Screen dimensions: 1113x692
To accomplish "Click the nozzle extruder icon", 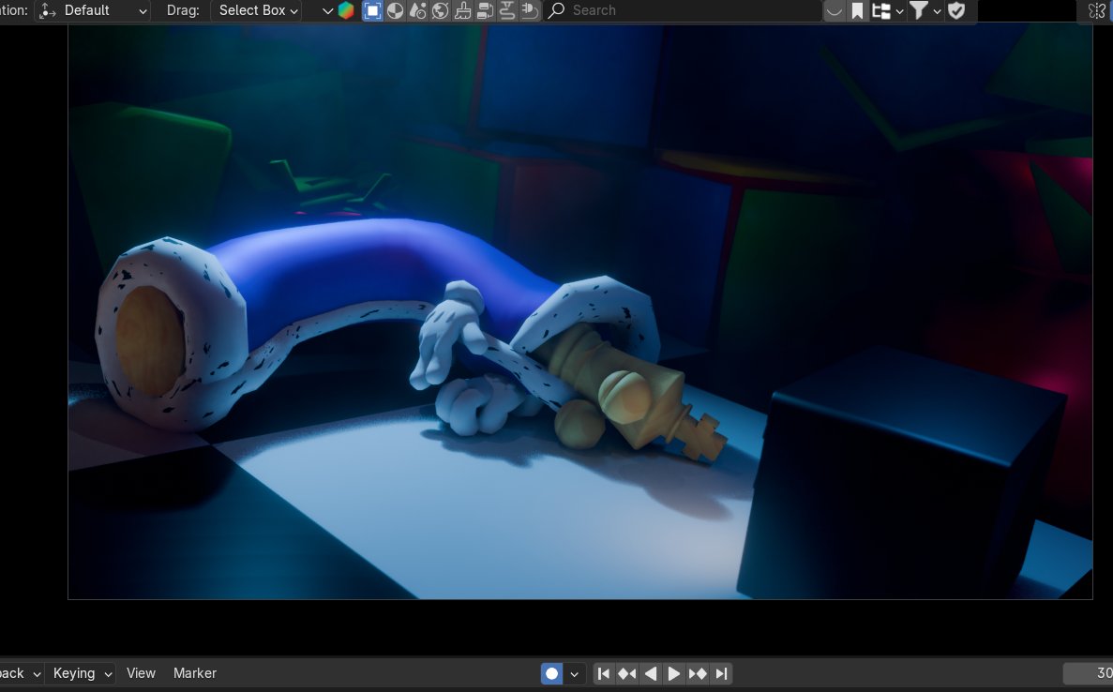I will [507, 10].
